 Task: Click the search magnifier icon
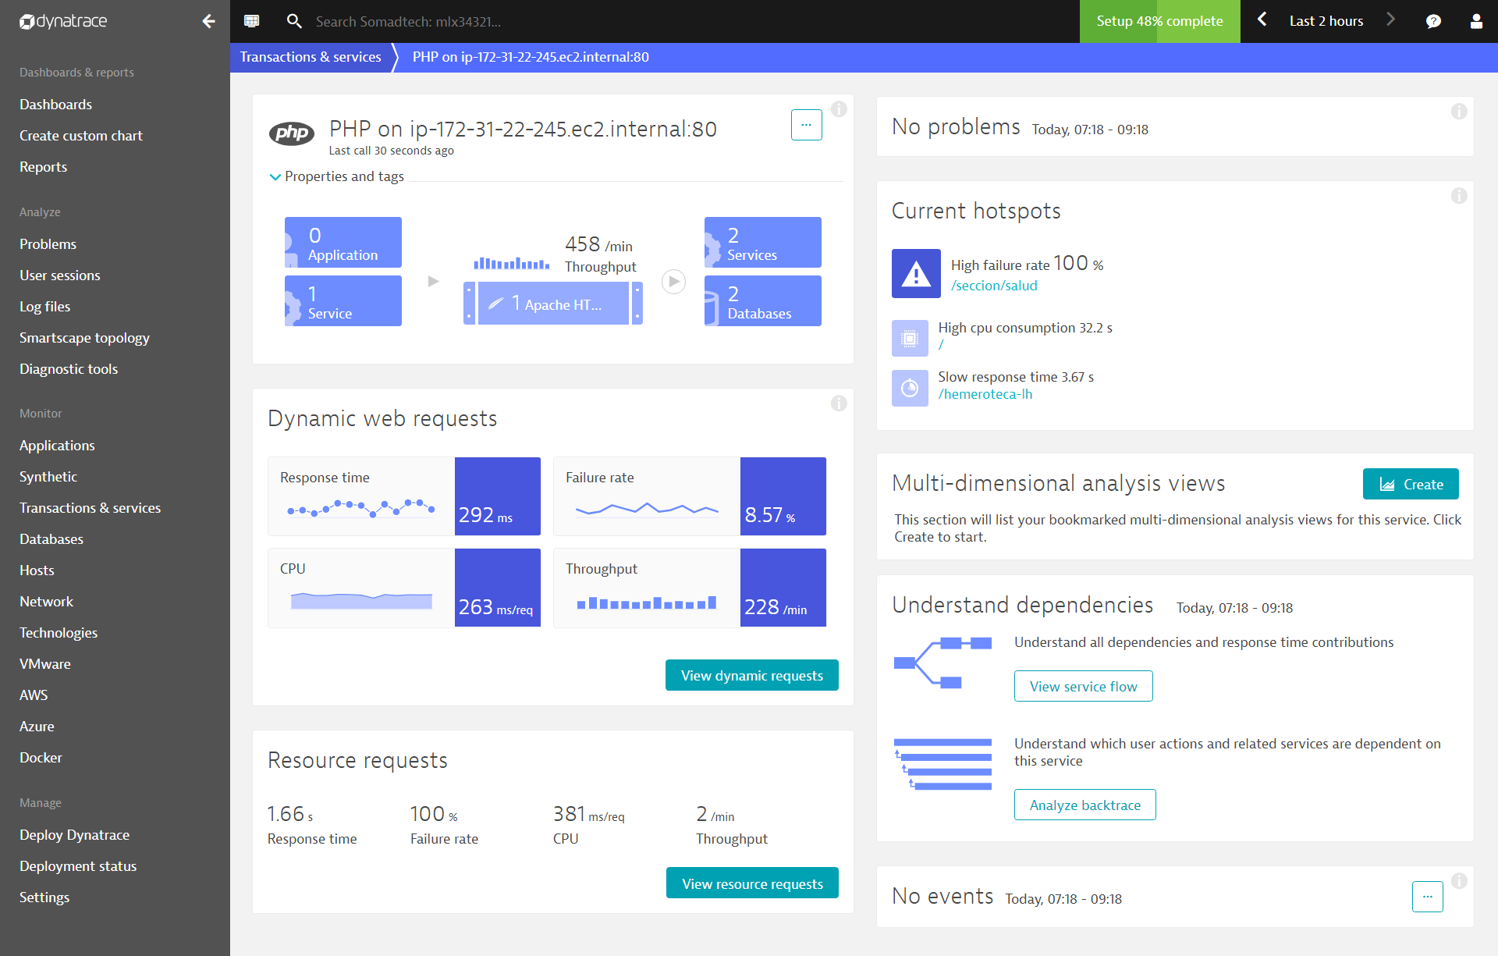[294, 21]
